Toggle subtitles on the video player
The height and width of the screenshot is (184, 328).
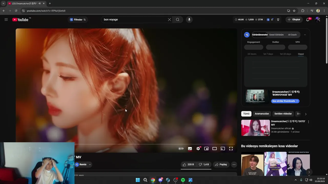(x=190, y=149)
